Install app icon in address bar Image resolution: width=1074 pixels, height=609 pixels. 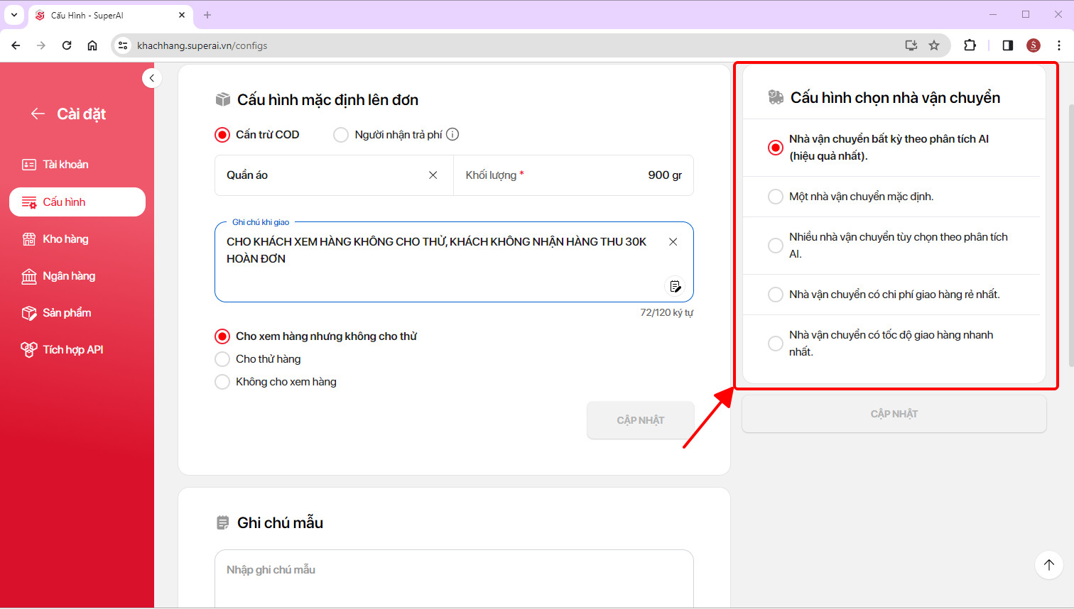(911, 45)
